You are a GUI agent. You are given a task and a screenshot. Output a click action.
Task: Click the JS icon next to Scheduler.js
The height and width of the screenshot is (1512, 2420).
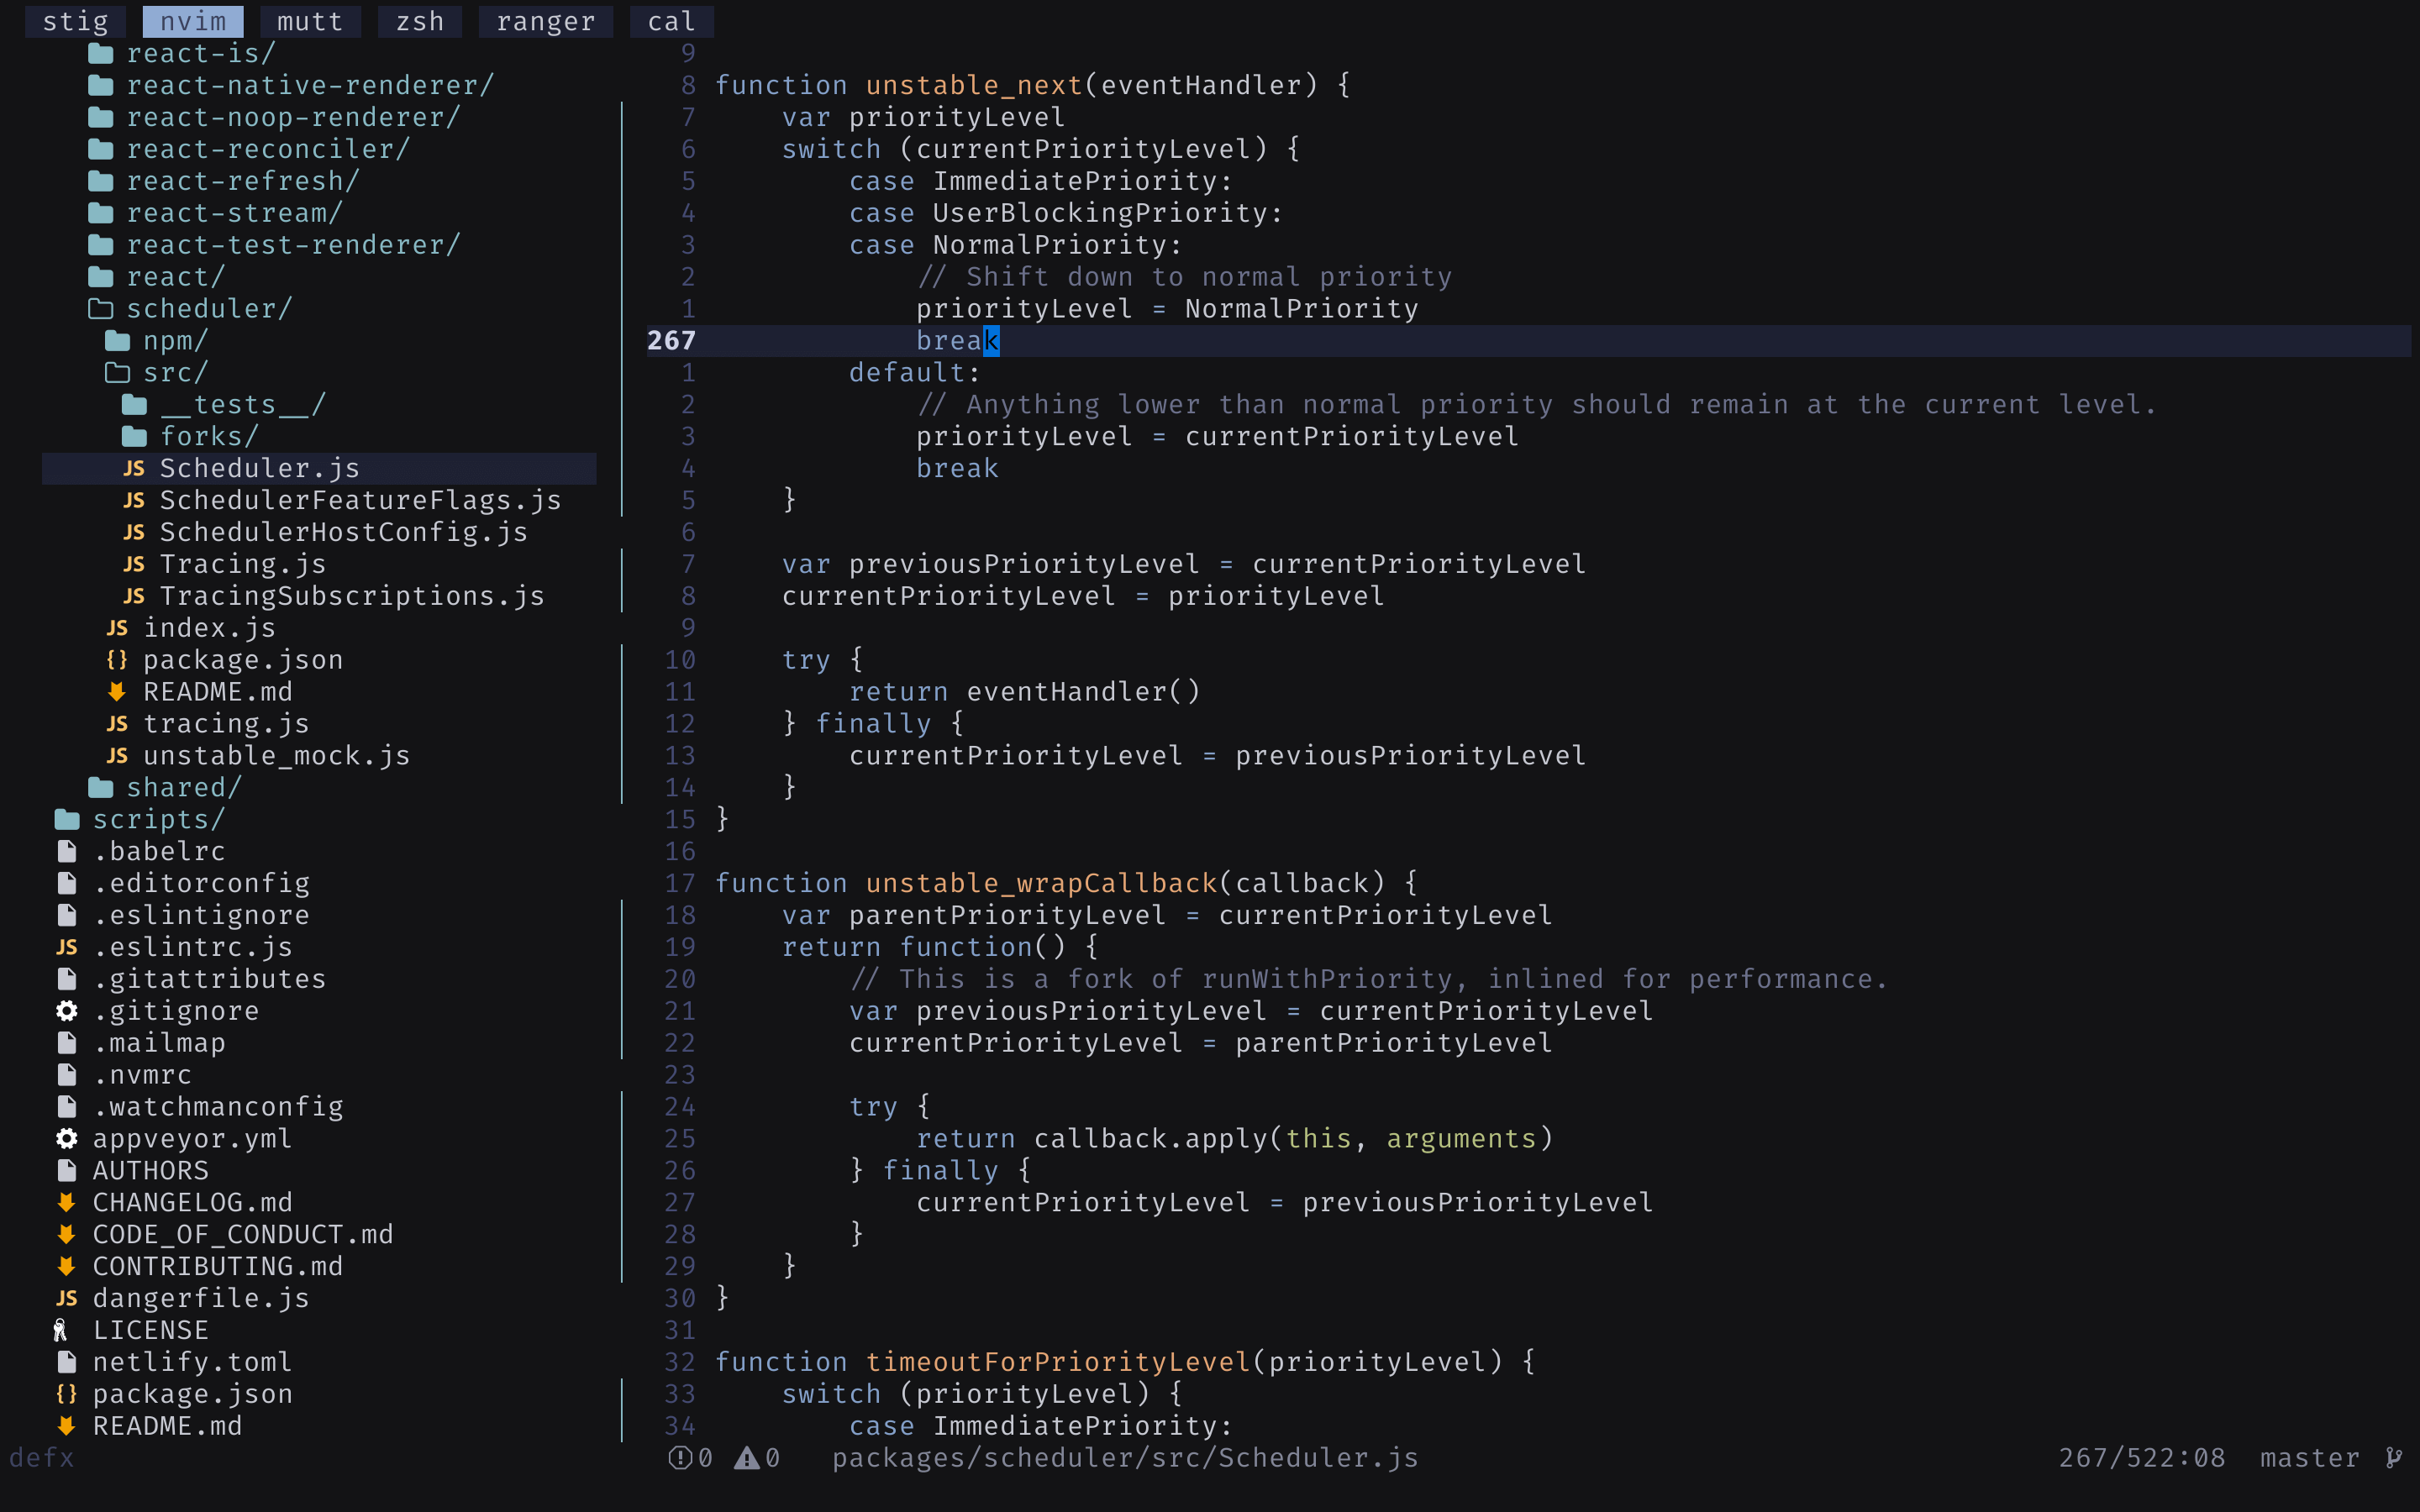pyautogui.click(x=134, y=468)
